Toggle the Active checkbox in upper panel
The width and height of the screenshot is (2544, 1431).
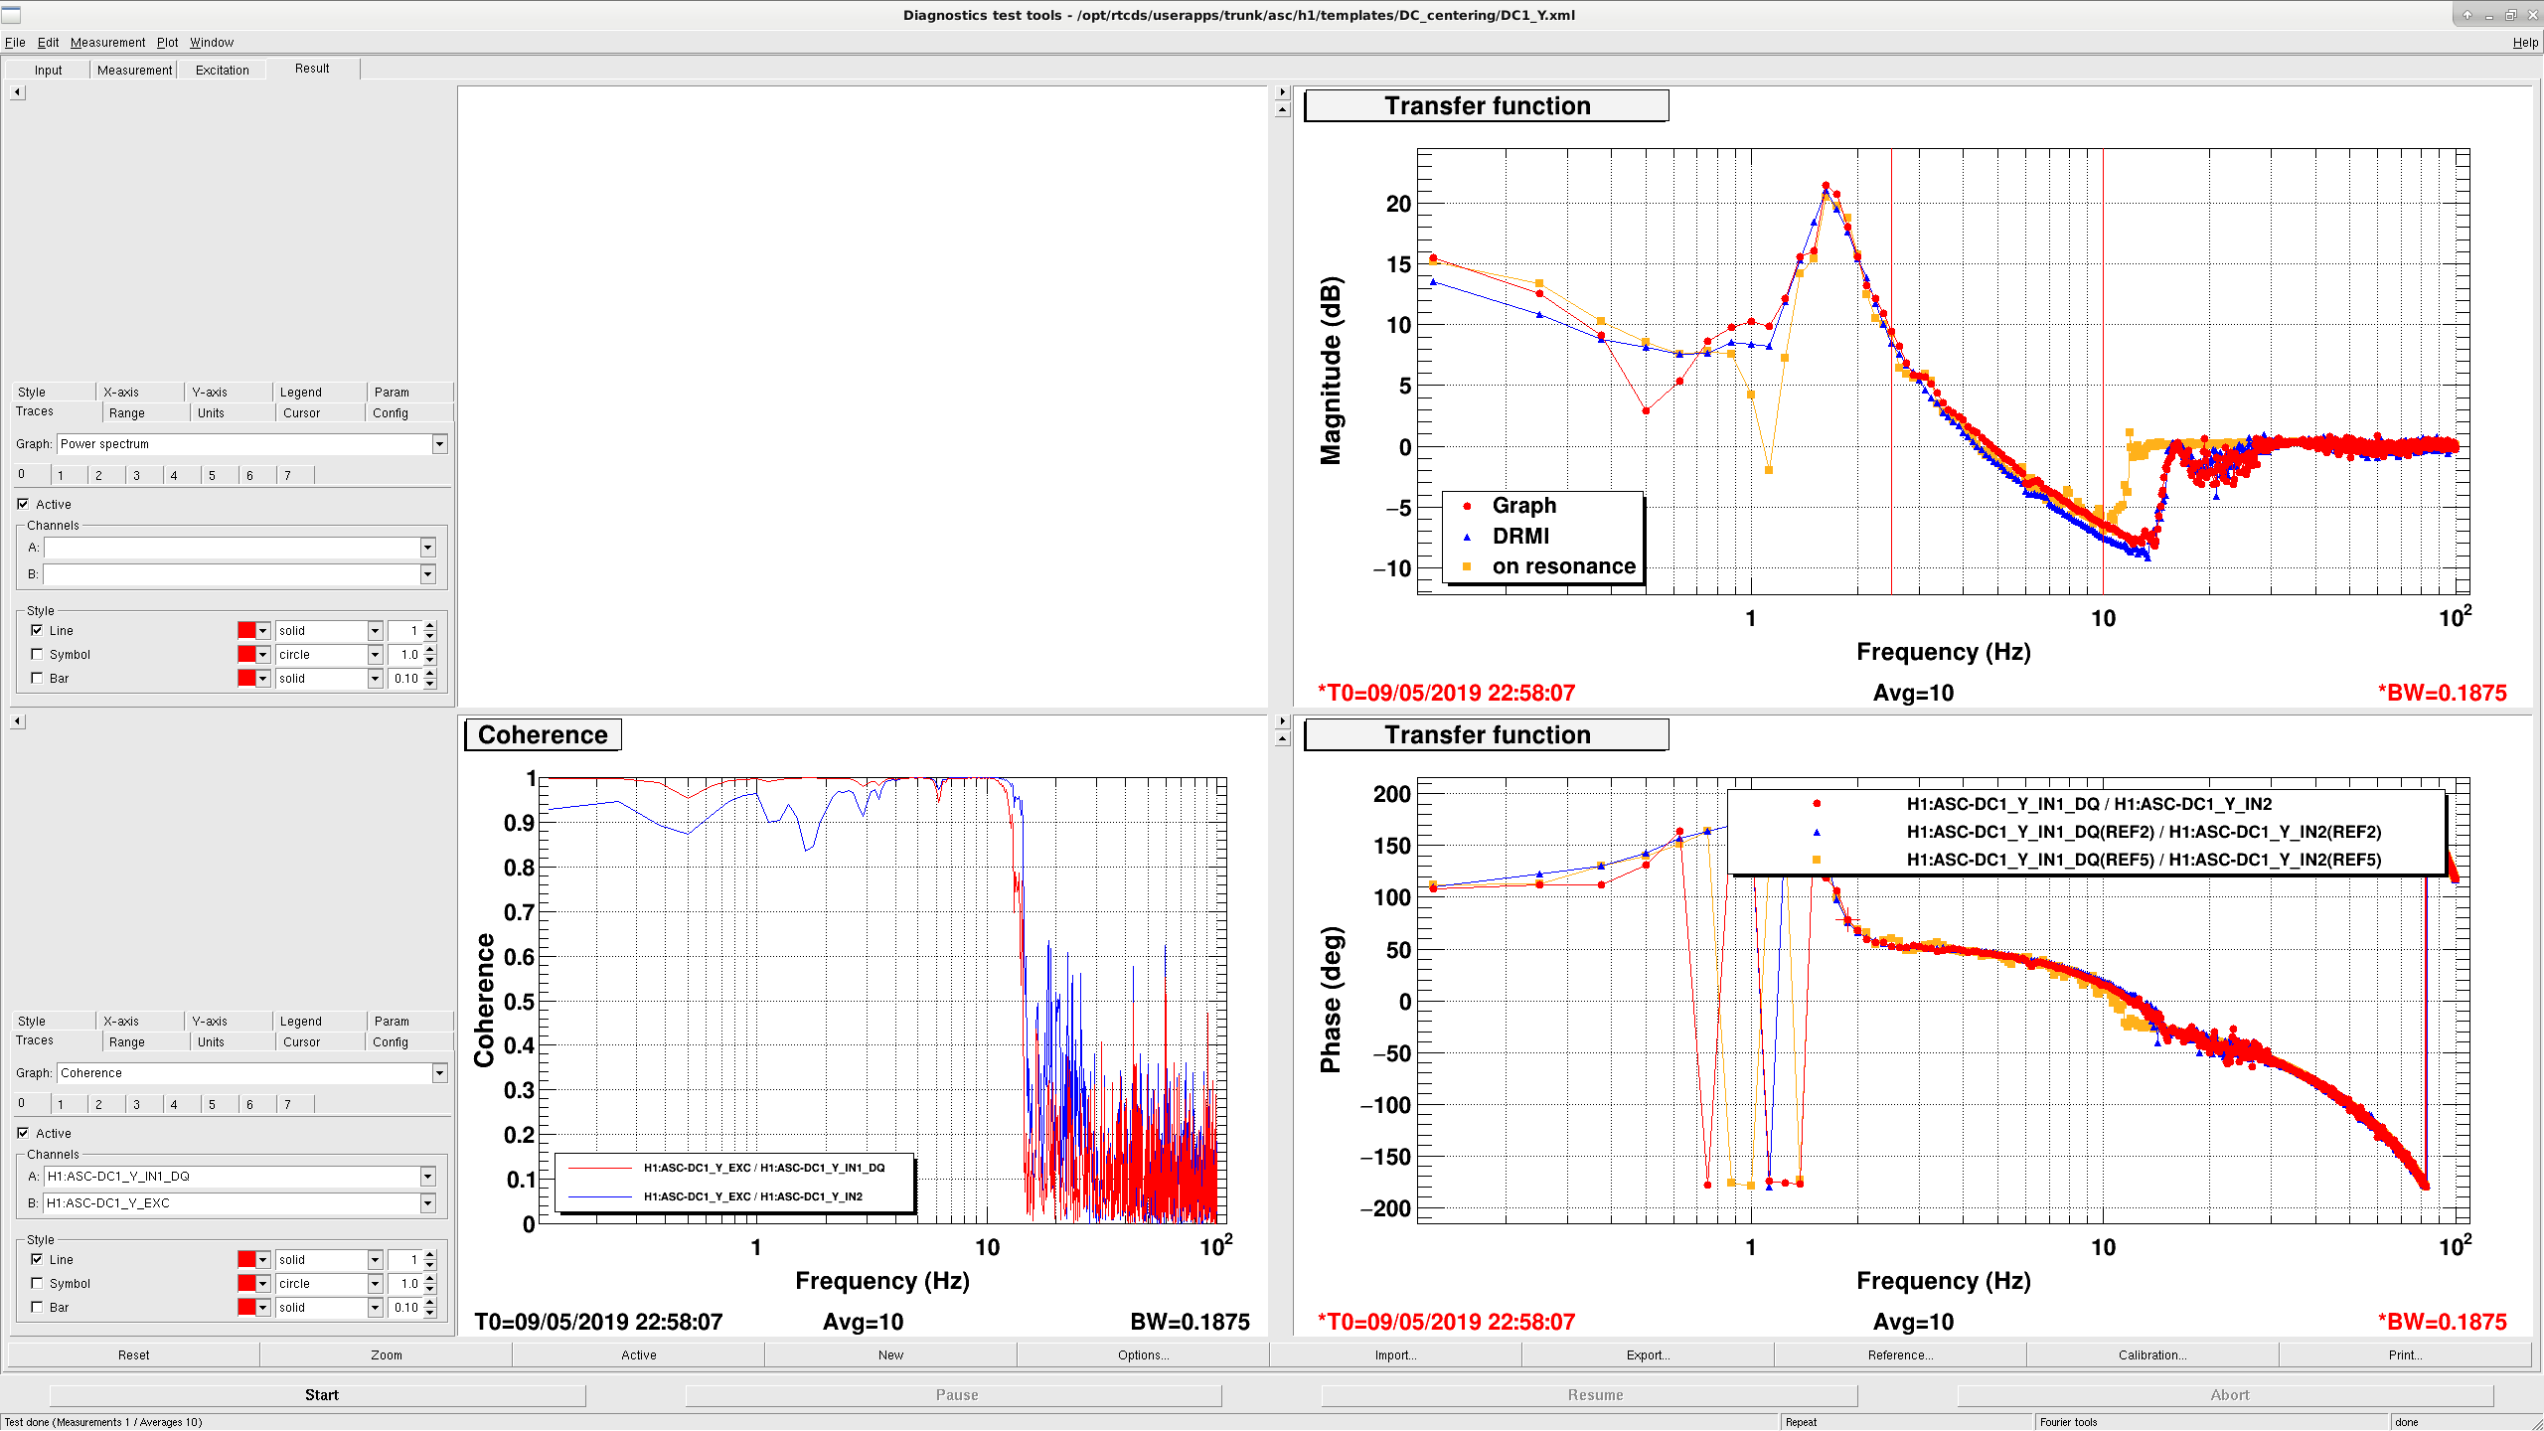point(23,505)
